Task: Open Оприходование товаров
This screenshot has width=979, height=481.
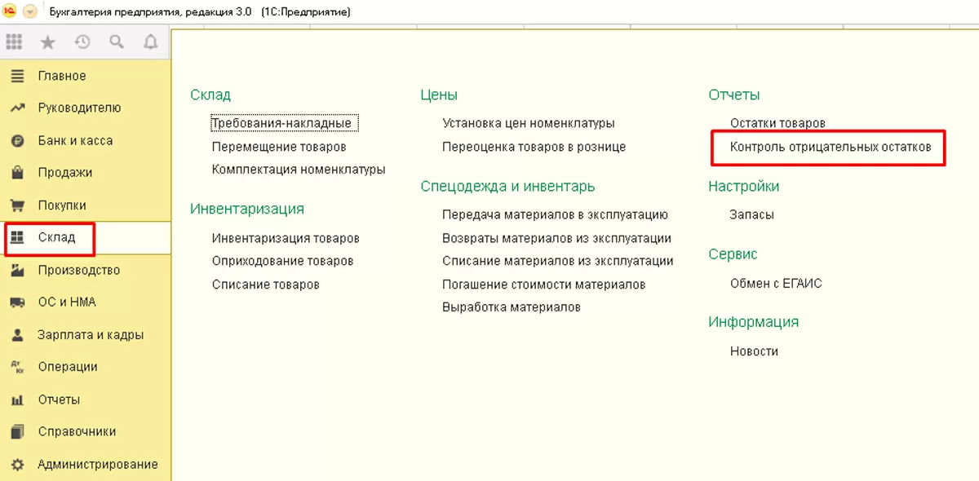Action: click(282, 261)
